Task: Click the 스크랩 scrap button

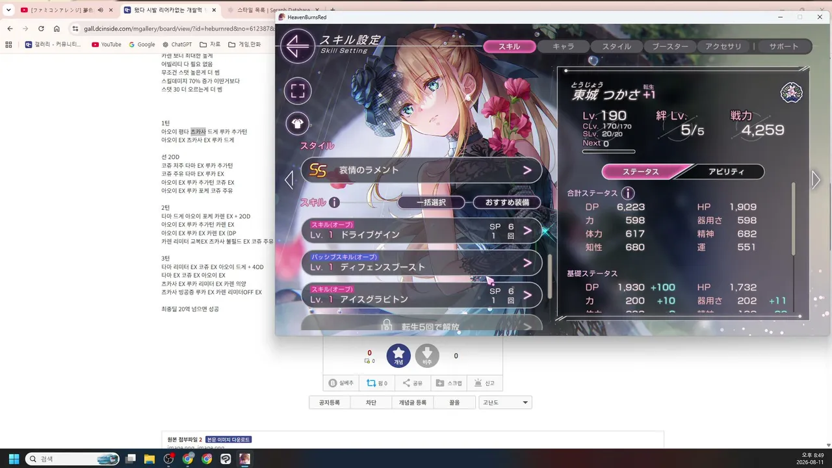Action: [449, 383]
